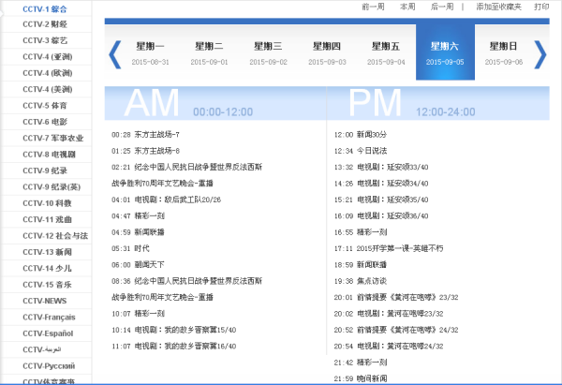Viewport: 562px width, 385px height.
Task: Open CCTV-Русский channel
Action: [49, 366]
